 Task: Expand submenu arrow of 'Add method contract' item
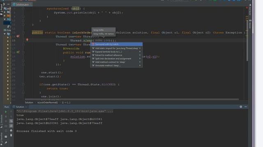coord(140,62)
